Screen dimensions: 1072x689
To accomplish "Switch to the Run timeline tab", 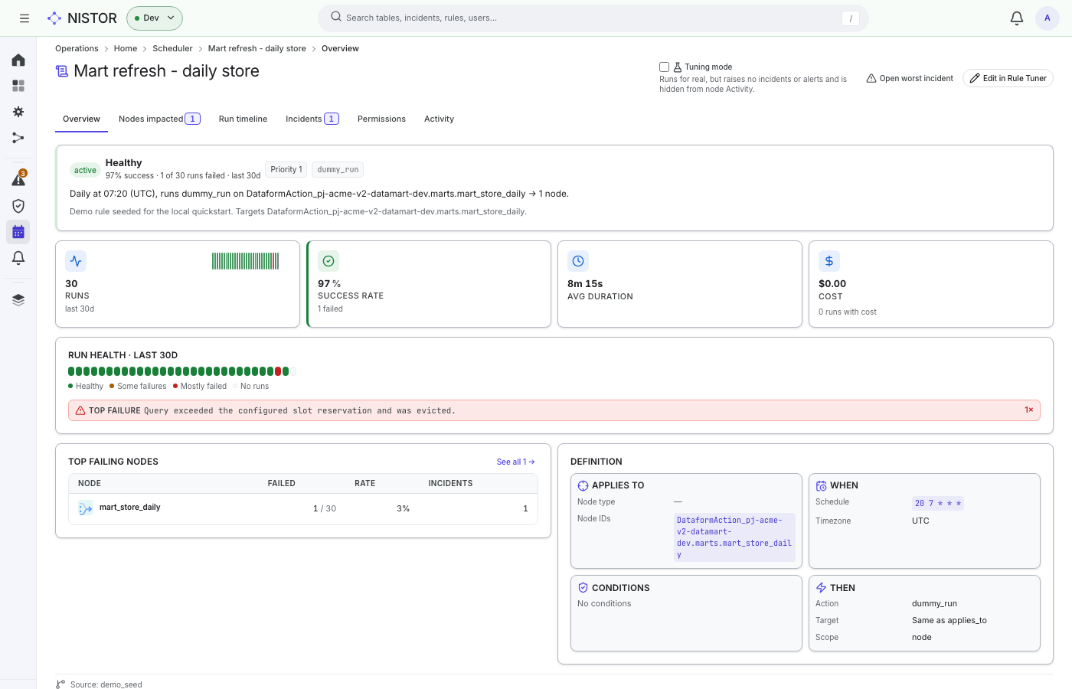I will [243, 119].
